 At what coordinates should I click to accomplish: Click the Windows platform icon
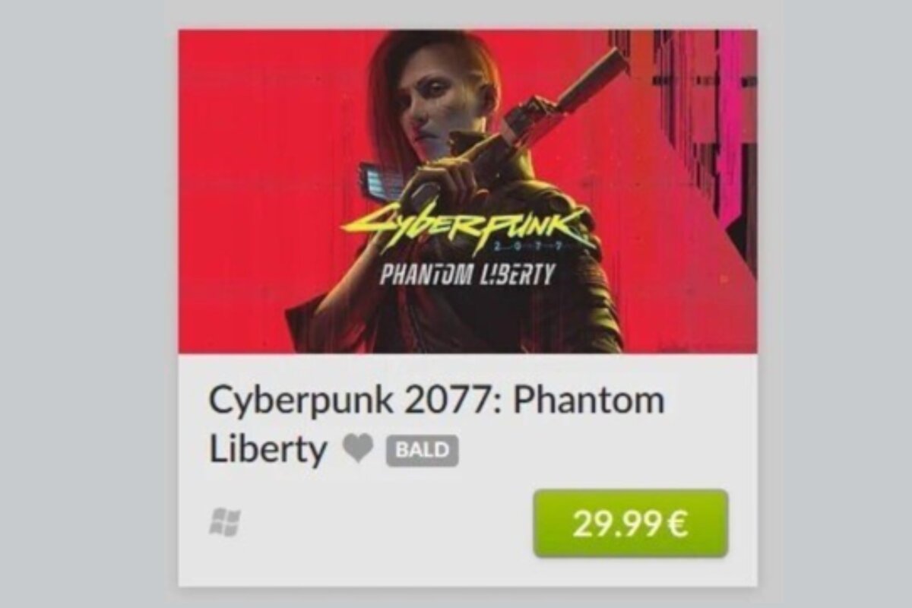[x=225, y=523]
